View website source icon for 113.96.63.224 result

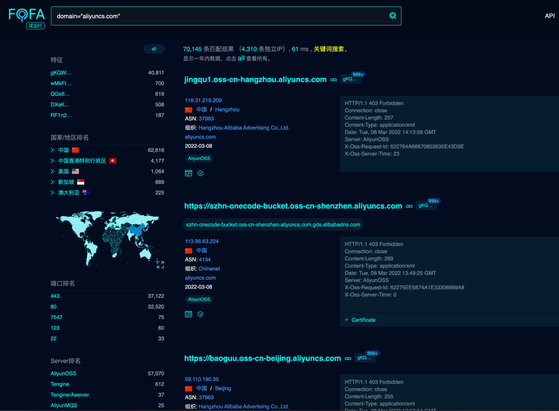coord(188,314)
